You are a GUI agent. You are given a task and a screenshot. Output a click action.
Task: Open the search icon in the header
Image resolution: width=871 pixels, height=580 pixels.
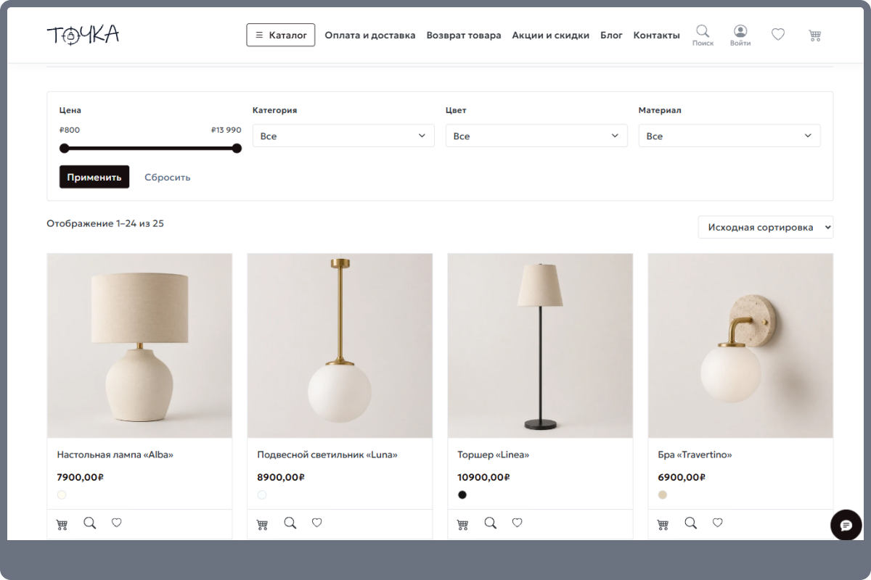703,35
